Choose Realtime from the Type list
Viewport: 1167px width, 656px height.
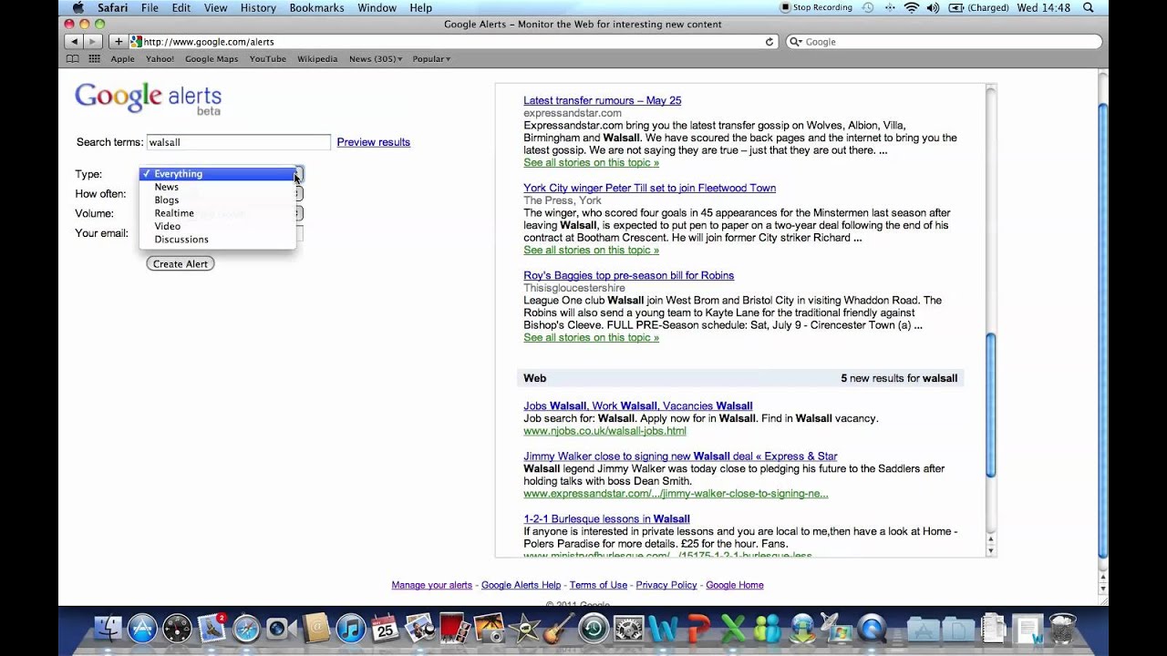point(217,213)
